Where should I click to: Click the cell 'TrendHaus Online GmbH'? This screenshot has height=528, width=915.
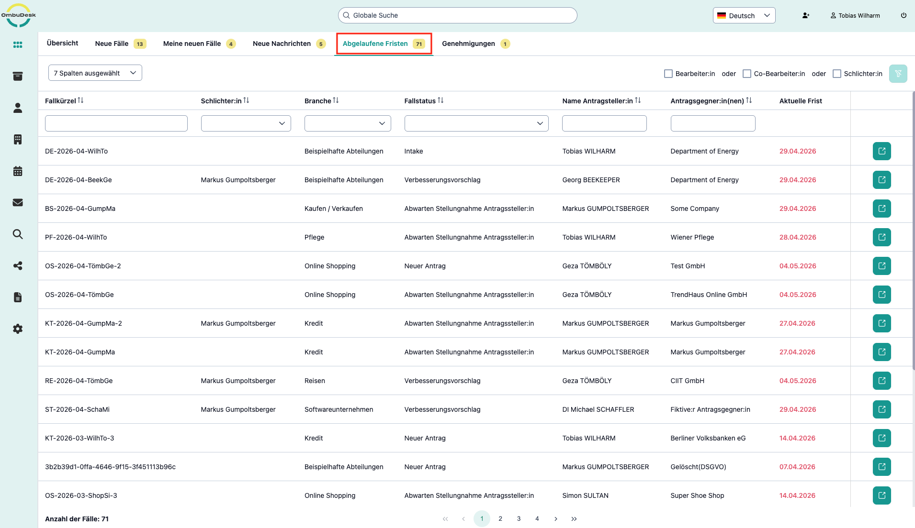tap(709, 295)
